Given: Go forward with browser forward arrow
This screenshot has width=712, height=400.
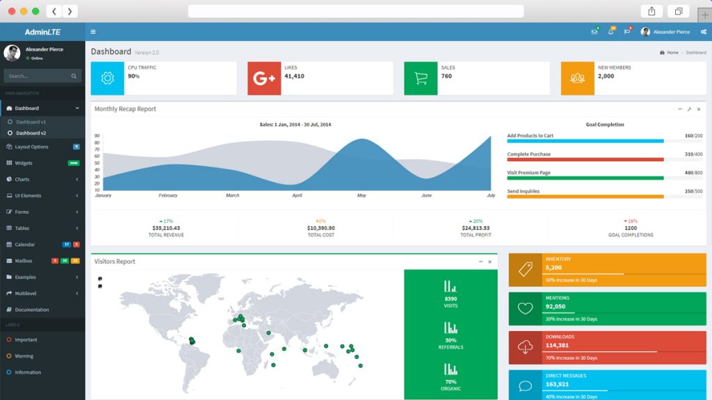Looking at the screenshot, I should [70, 11].
